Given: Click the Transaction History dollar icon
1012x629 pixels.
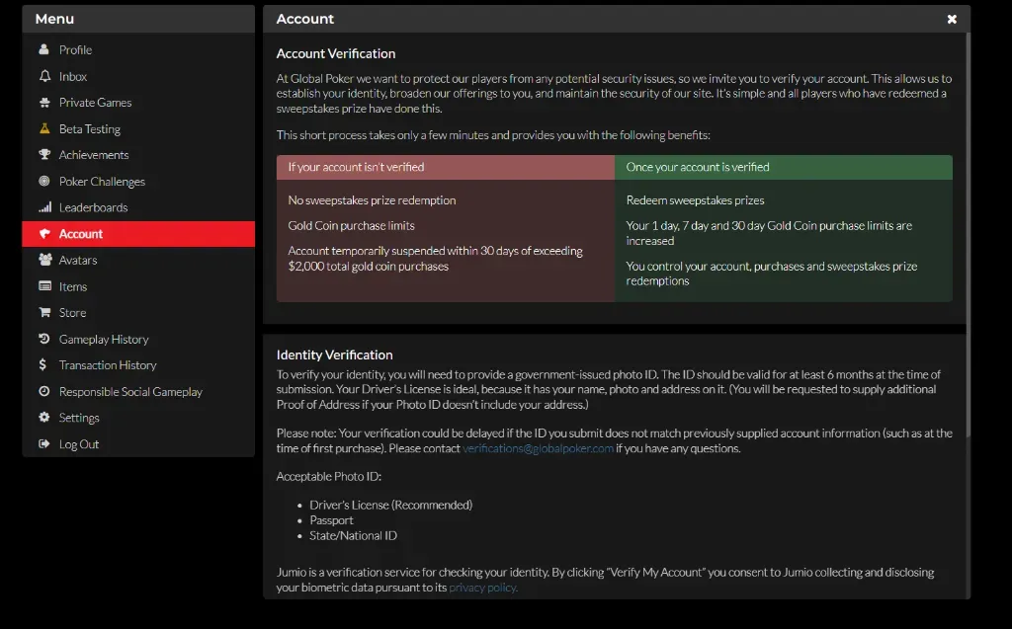Looking at the screenshot, I should [x=42, y=364].
